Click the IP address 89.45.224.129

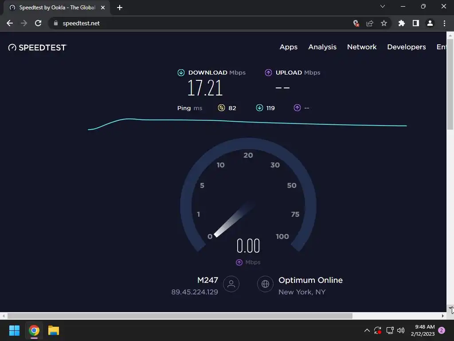pos(195,292)
